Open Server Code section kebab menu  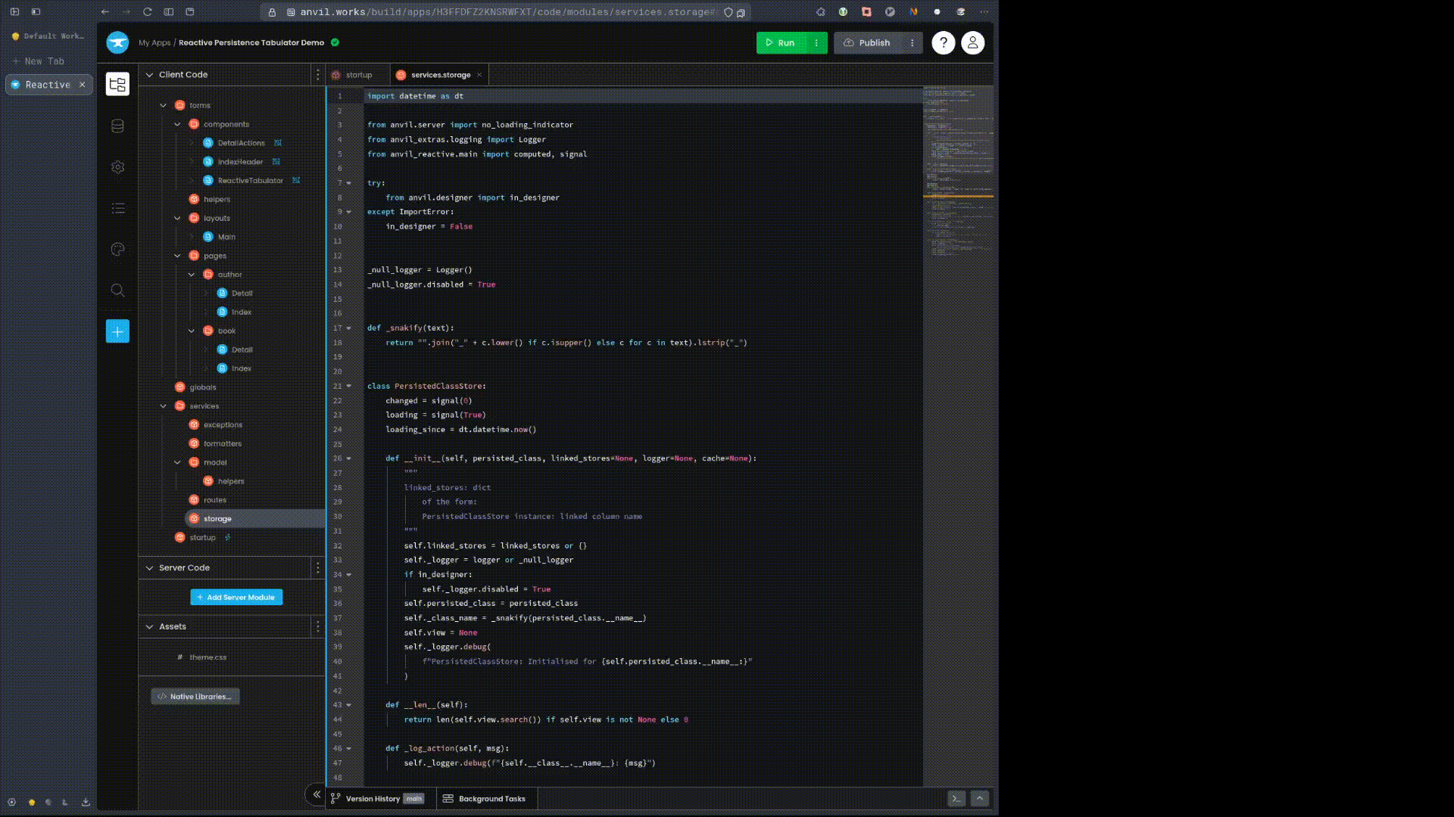click(x=317, y=567)
